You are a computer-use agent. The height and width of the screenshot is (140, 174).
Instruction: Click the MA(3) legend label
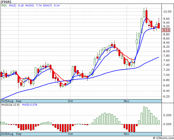tap(13, 5)
